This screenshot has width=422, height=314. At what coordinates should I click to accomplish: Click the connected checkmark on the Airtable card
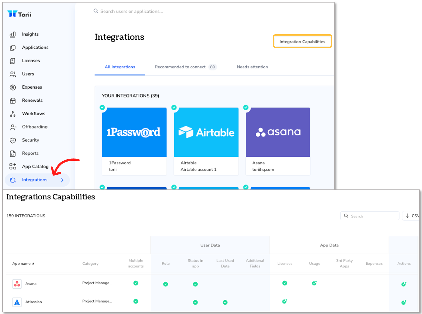click(x=174, y=107)
